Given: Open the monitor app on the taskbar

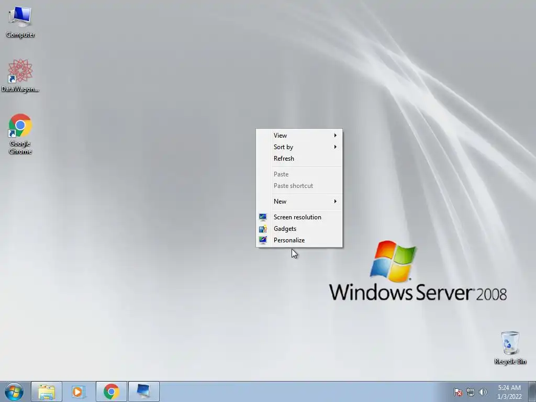Looking at the screenshot, I should pyautogui.click(x=143, y=392).
